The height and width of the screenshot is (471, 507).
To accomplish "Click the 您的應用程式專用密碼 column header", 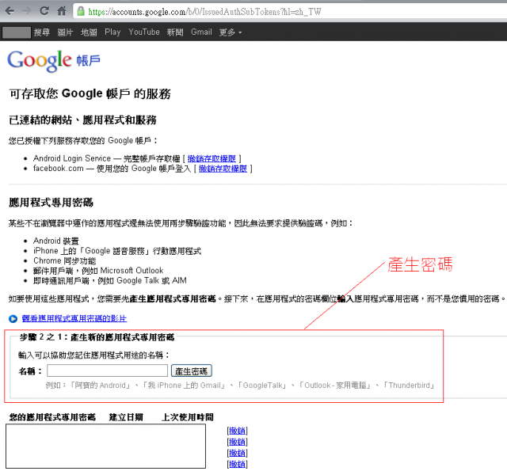I will 52,417.
